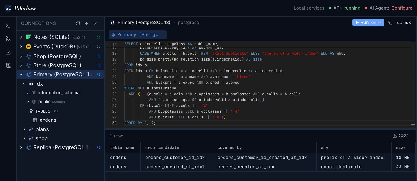Click the plans database icon
417x181 pixels.
coord(31,129)
